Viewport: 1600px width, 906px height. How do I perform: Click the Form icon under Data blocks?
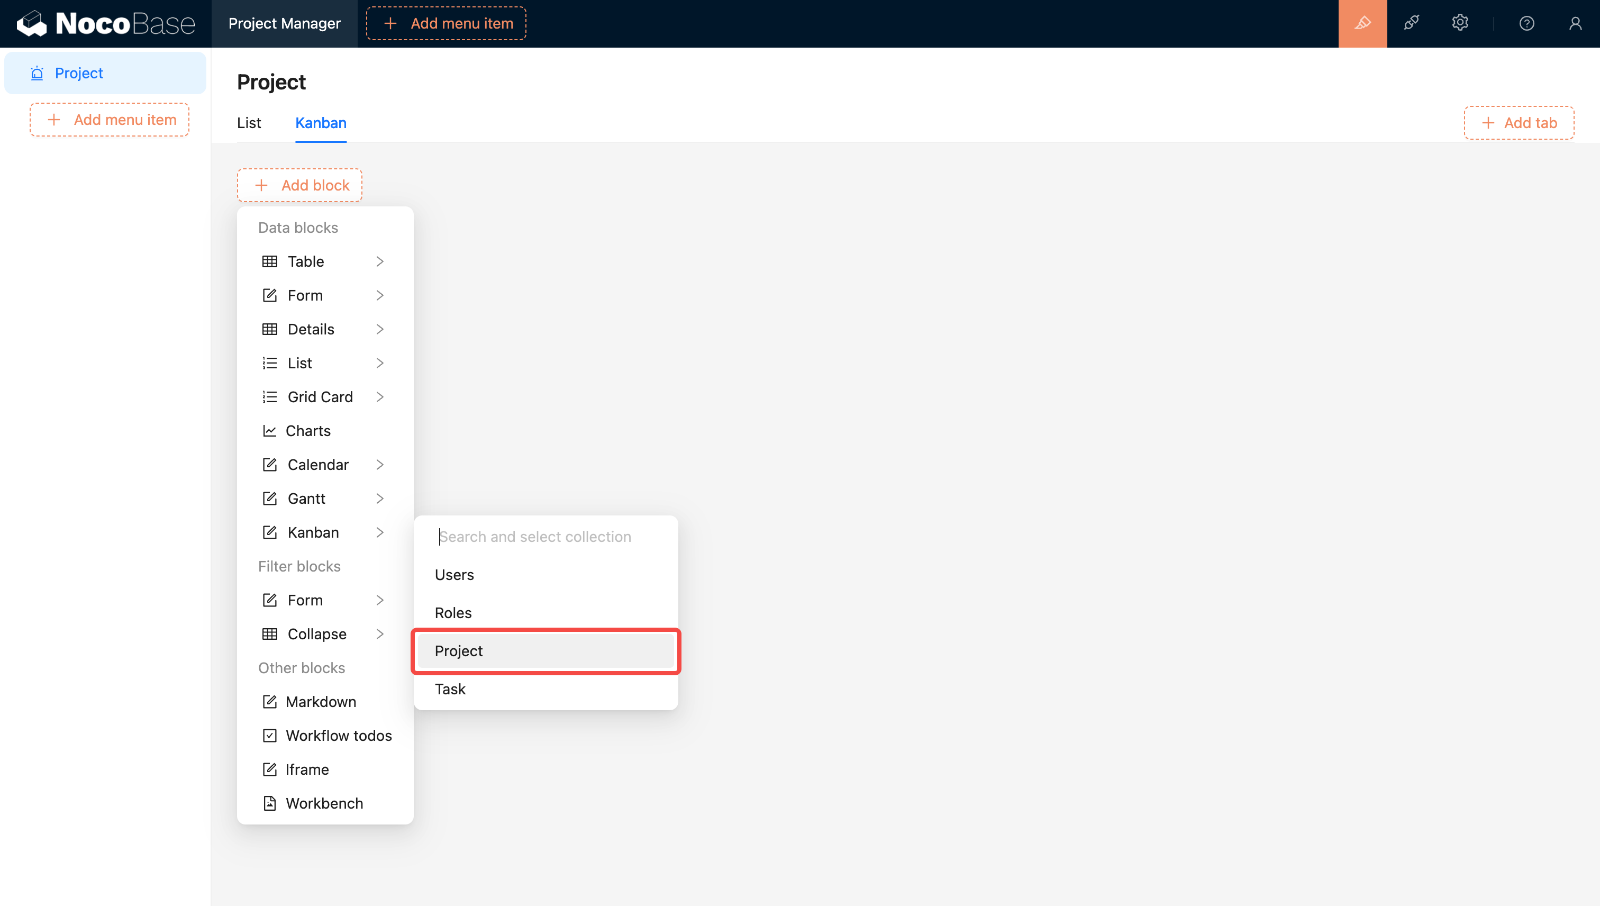pos(269,295)
